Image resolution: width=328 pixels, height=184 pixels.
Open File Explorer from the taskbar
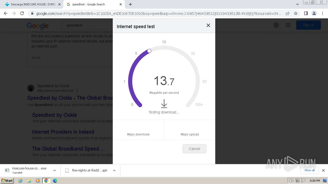point(29,181)
